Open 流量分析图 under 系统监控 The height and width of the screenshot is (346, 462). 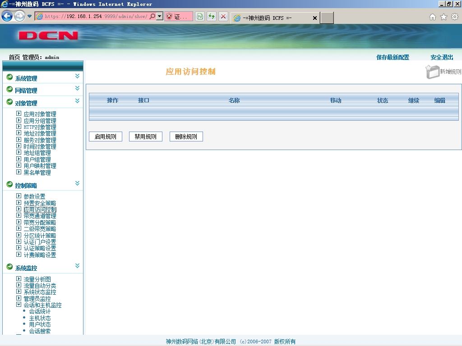(37, 279)
